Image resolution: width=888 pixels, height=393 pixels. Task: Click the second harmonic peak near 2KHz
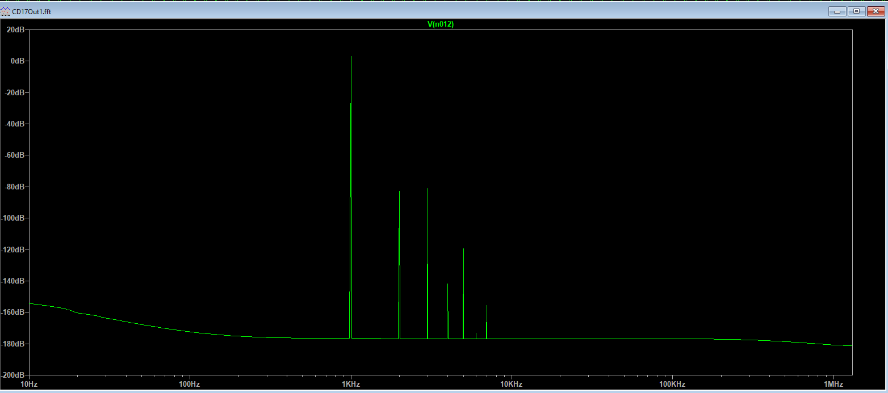click(399, 192)
